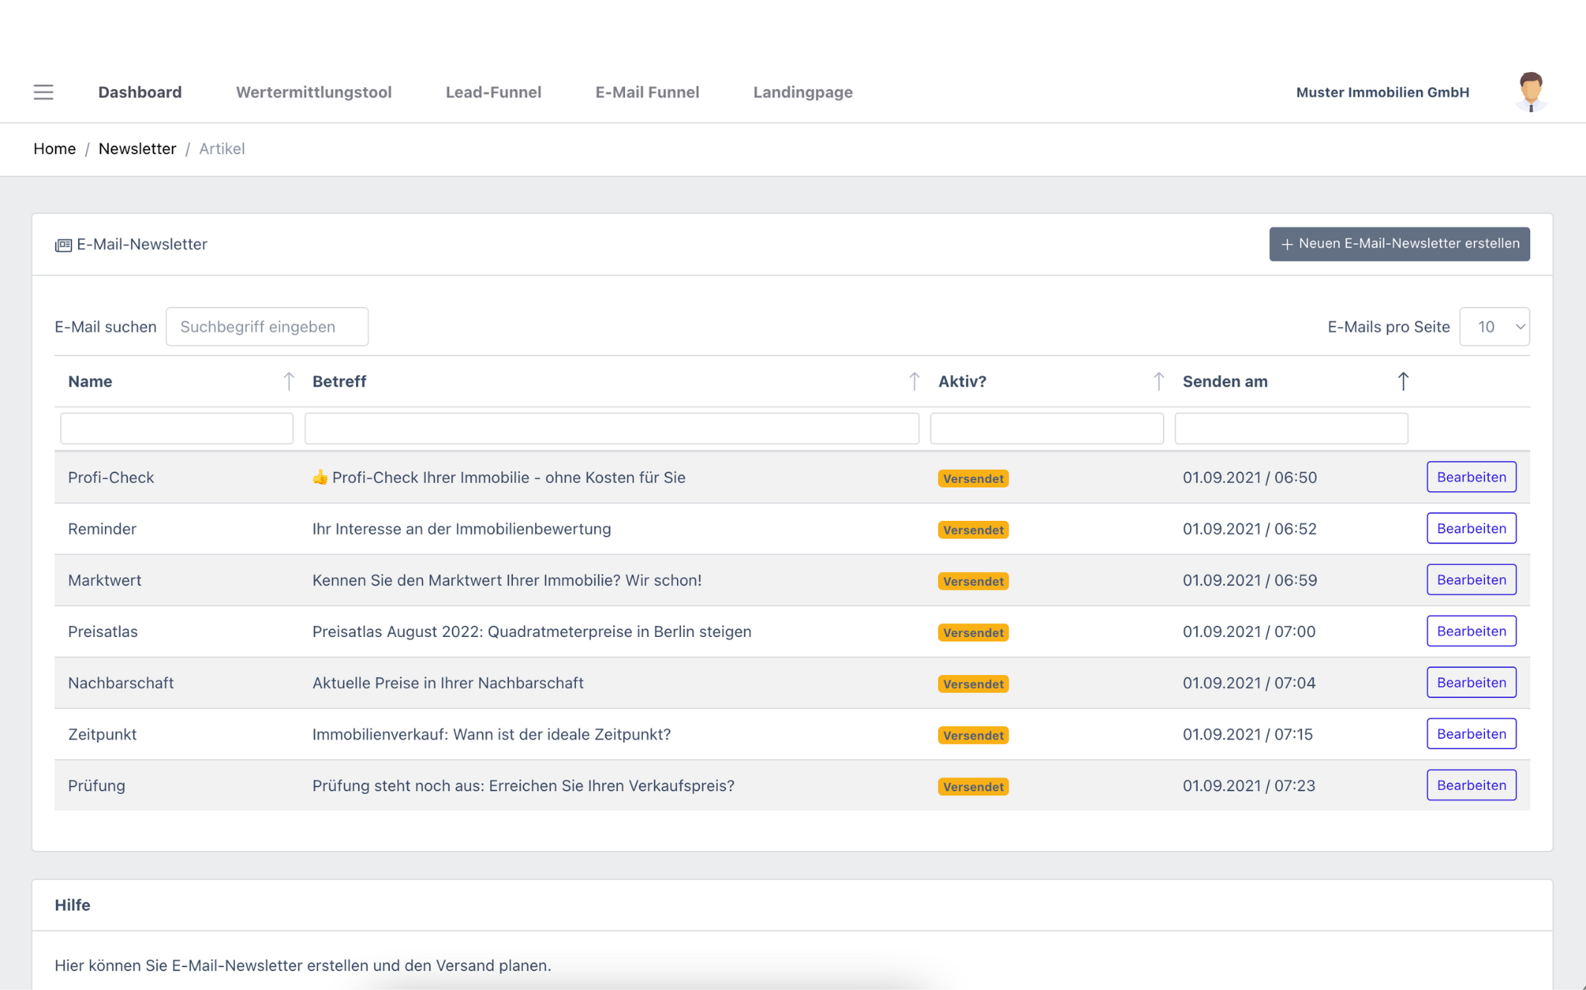Go to Home breadcrumb link
Image resolution: width=1586 pixels, height=990 pixels.
(x=54, y=149)
